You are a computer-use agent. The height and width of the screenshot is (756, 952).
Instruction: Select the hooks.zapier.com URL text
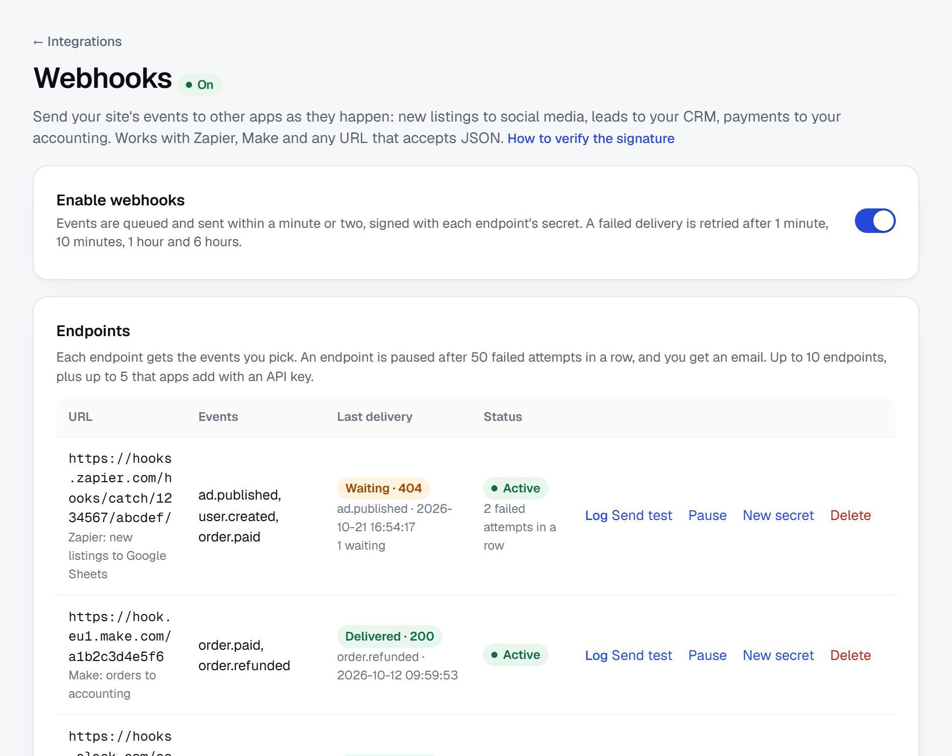[x=120, y=488]
